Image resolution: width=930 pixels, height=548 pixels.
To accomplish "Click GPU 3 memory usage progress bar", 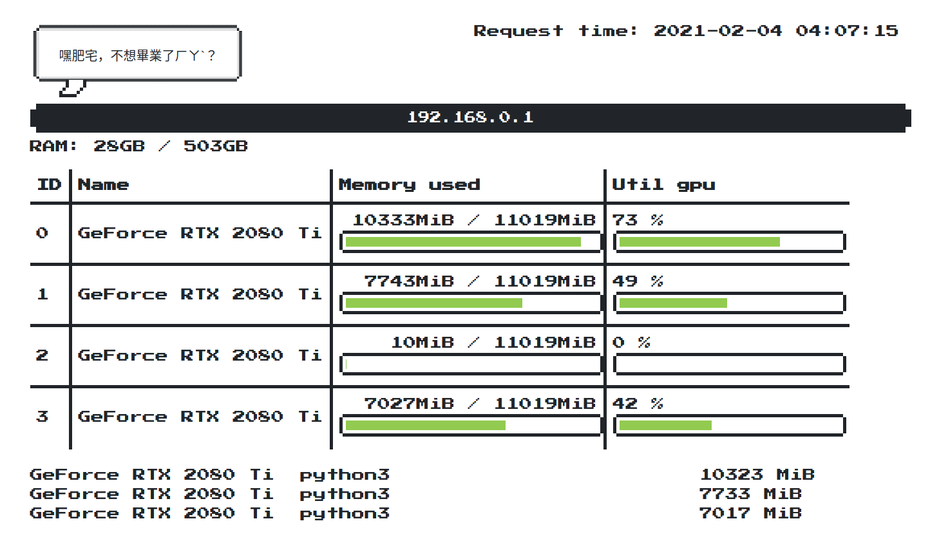I will pos(471,426).
